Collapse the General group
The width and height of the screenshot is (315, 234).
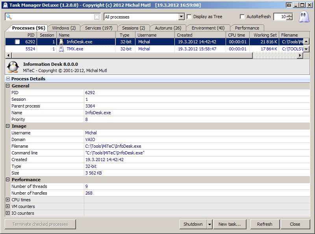click(x=7, y=86)
